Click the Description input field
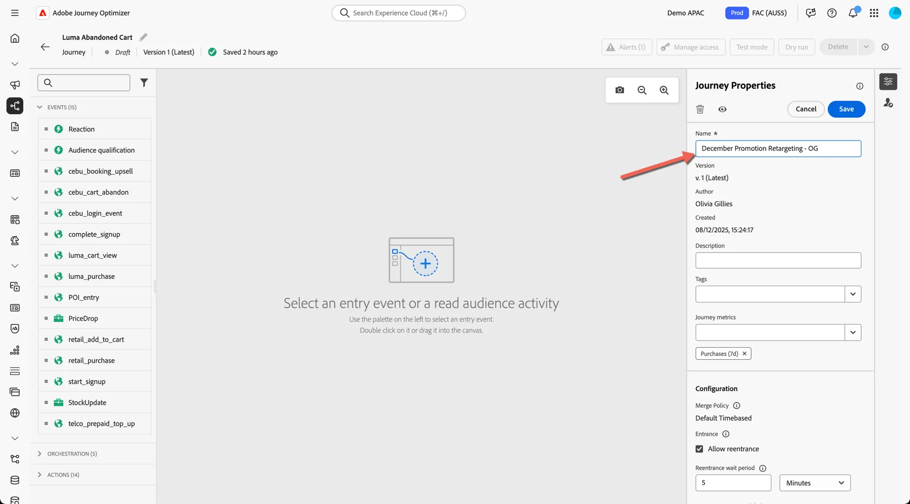The height and width of the screenshot is (504, 910). 778,260
